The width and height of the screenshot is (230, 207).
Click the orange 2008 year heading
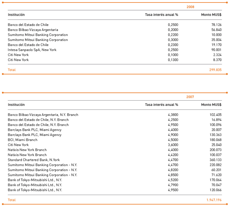190,7
